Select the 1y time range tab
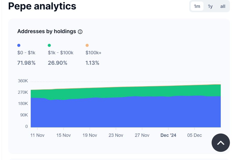The width and height of the screenshot is (236, 160). 210,6
